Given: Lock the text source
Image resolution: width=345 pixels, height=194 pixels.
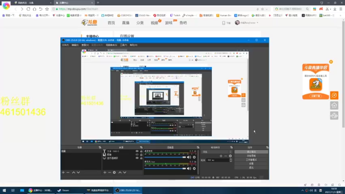Looking at the screenshot, I should pos(141,151).
